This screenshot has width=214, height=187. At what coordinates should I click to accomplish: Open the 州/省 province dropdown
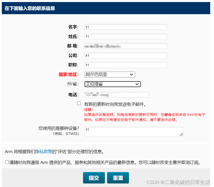tap(113, 84)
